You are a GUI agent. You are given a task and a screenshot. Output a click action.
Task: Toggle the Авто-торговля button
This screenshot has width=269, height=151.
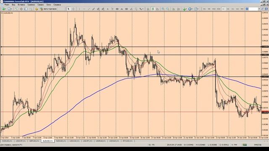pos(48,9)
